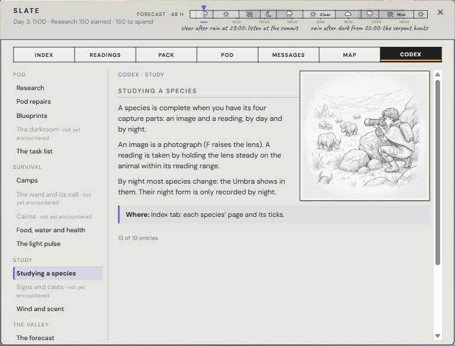Click the POD section header in sidebar

[x=20, y=75]
